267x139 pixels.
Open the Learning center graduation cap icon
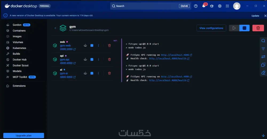click(x=212, y=6)
